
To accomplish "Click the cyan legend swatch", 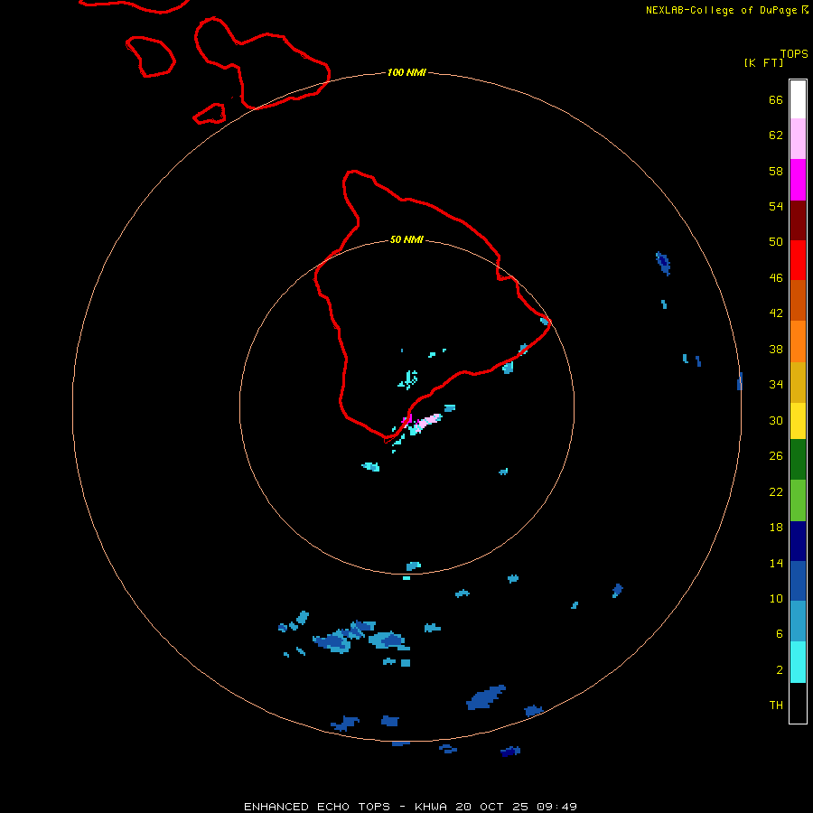I will tap(798, 662).
